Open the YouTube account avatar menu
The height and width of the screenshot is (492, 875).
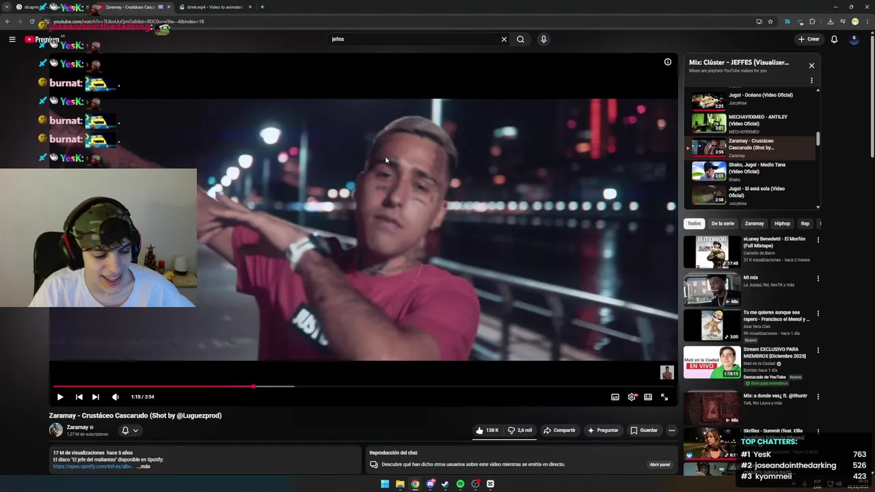point(854,39)
